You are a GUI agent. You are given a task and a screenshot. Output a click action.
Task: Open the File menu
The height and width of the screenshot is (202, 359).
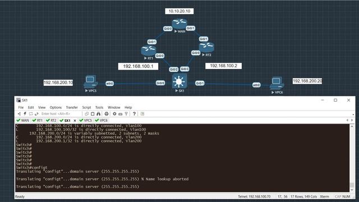pyautogui.click(x=21, y=107)
